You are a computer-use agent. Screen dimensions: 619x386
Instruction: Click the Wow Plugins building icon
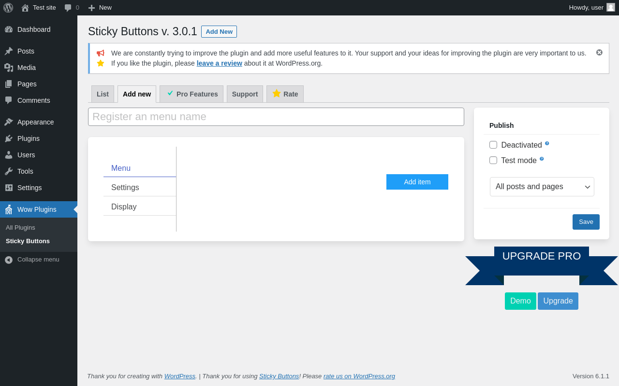tap(9, 209)
